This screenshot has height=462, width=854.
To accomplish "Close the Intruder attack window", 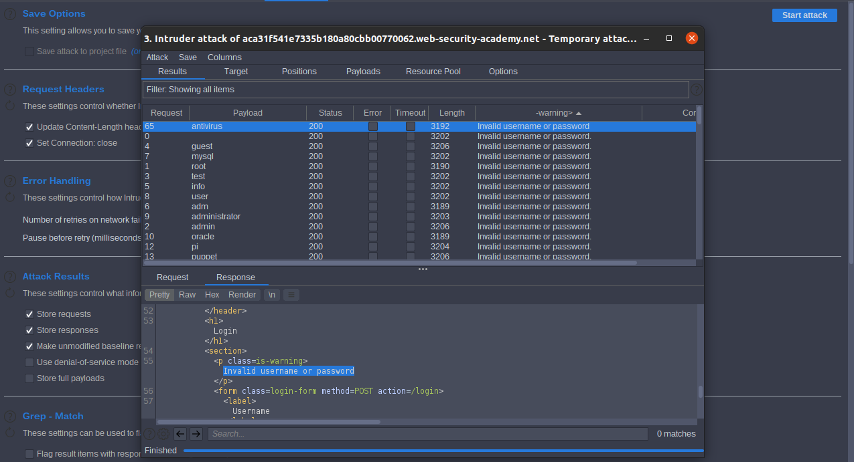I will pyautogui.click(x=692, y=39).
